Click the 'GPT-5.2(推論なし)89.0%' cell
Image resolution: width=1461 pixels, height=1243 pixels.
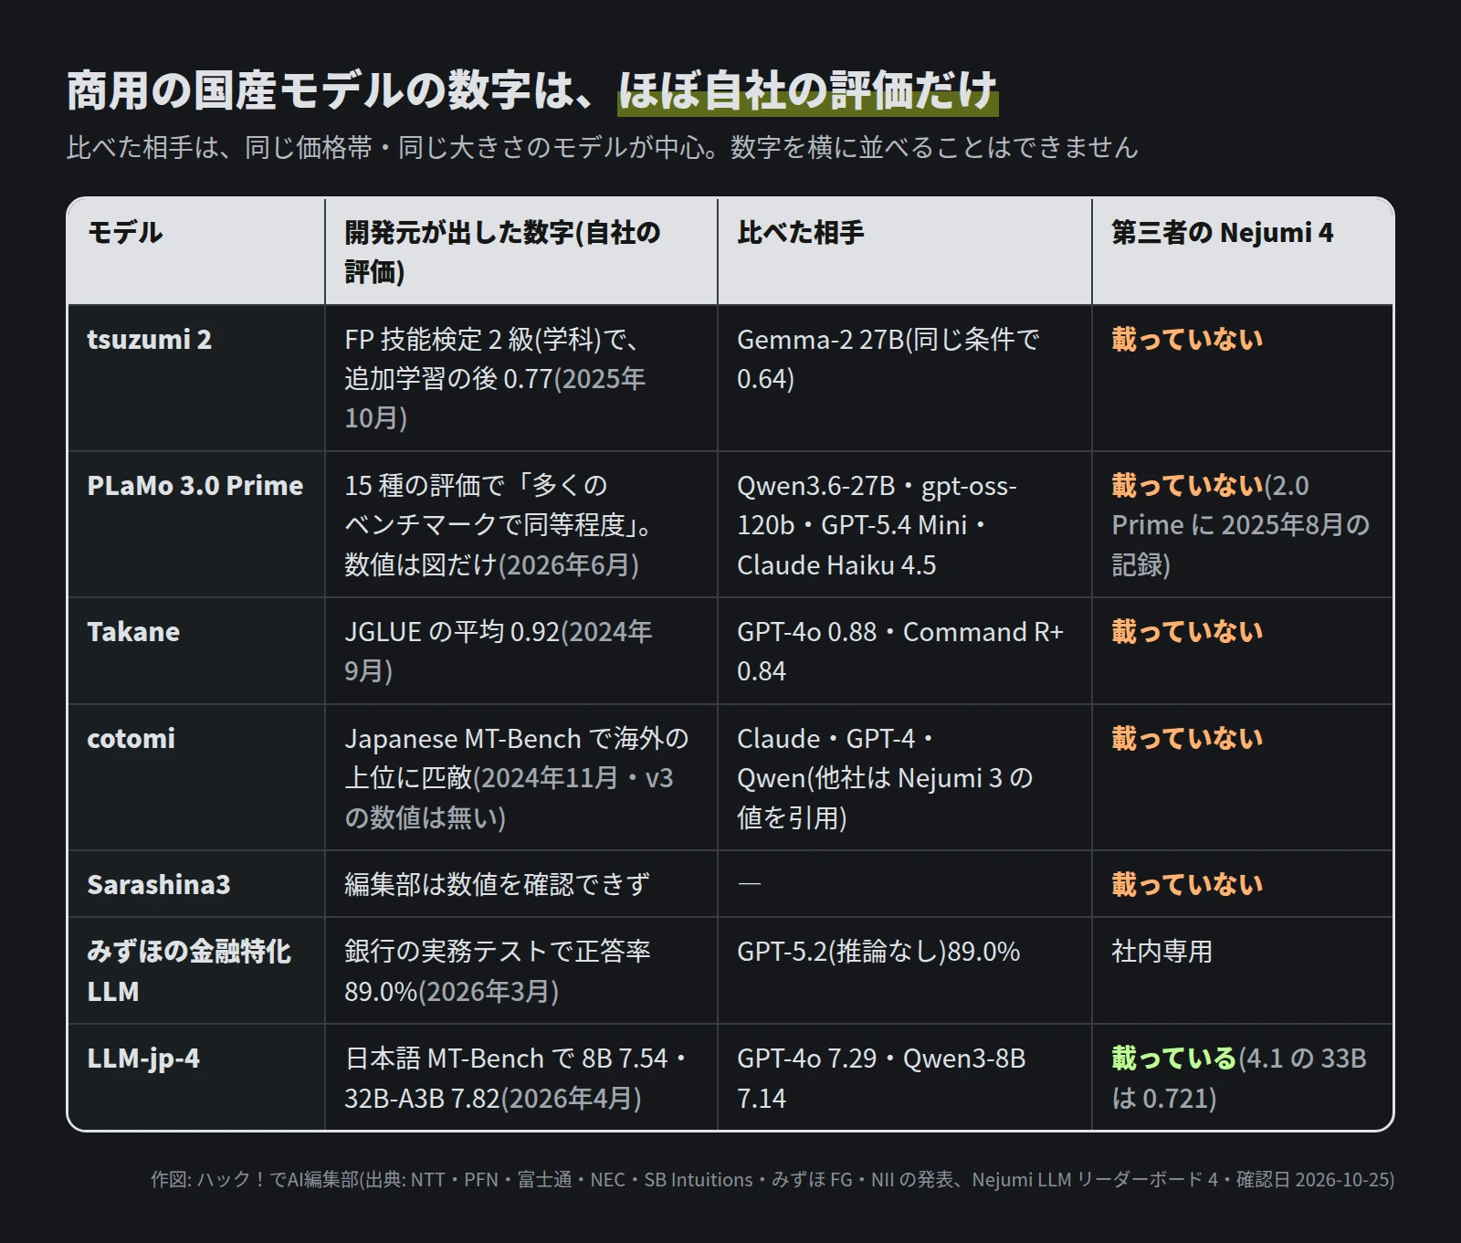pyautogui.click(x=905, y=971)
